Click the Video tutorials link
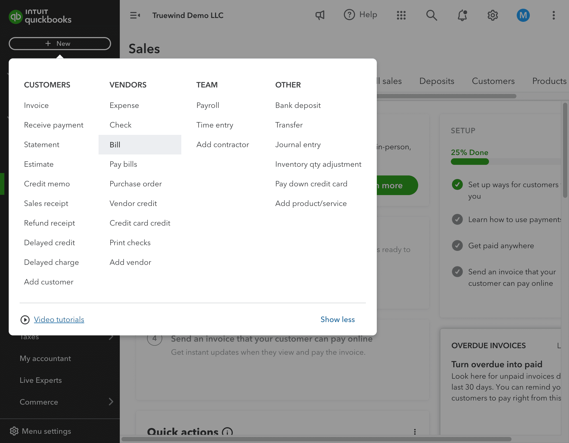569x443 pixels. point(59,319)
